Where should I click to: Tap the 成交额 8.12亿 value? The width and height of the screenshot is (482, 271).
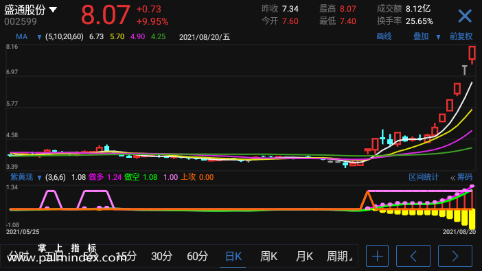coord(418,9)
